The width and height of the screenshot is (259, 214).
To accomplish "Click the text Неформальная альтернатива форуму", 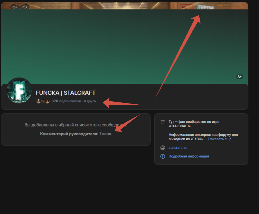I will pyautogui.click(x=203, y=137).
